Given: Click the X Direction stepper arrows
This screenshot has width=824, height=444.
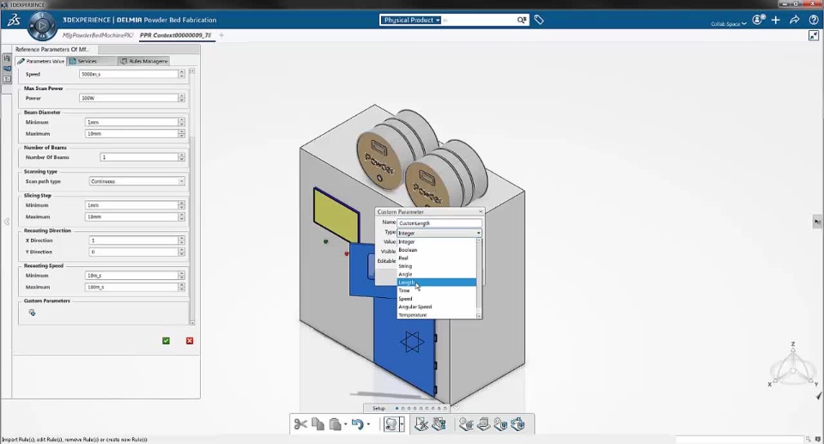Looking at the screenshot, I should click(182, 240).
